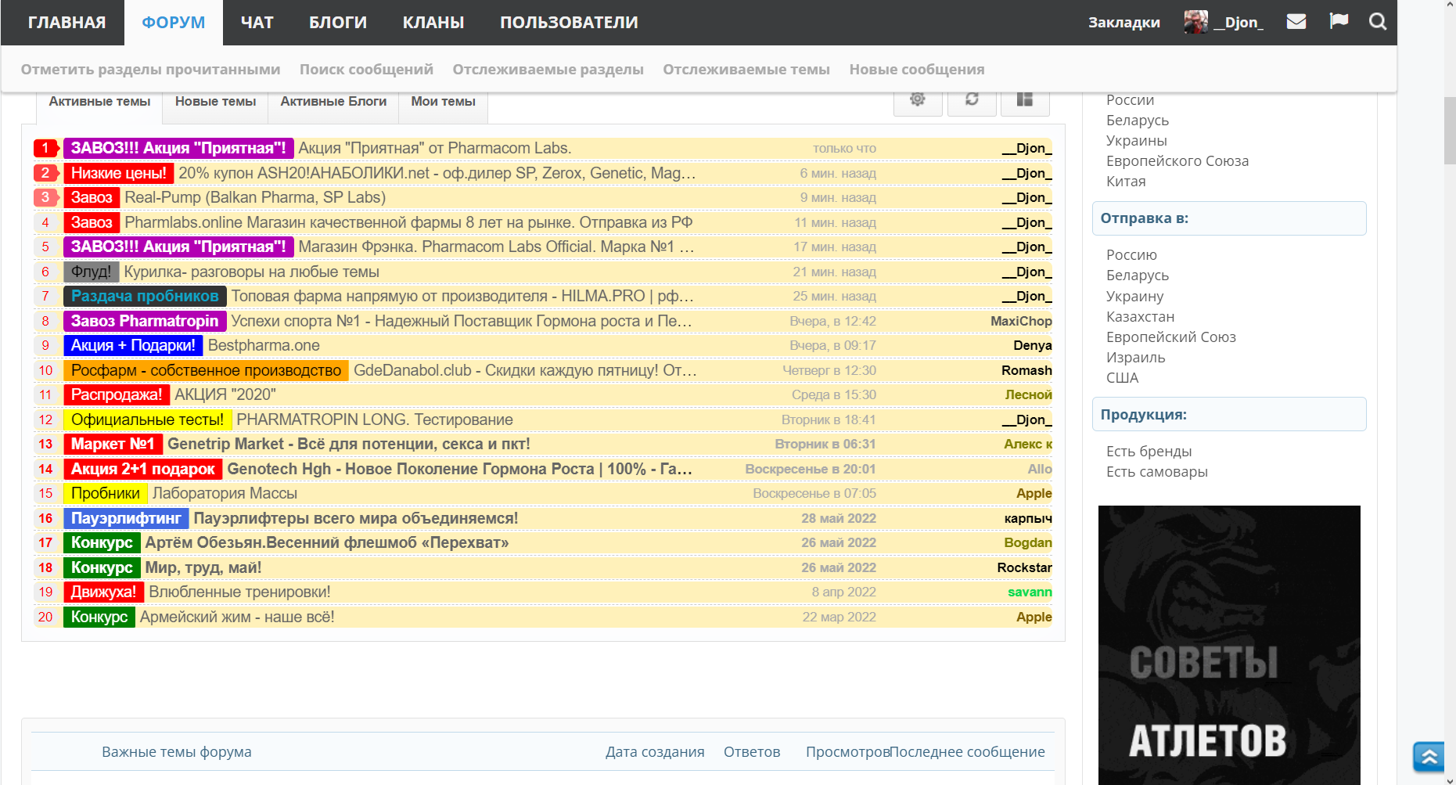Switch to Новые темы tab
Viewport: 1456px width, 785px height.
215,102
